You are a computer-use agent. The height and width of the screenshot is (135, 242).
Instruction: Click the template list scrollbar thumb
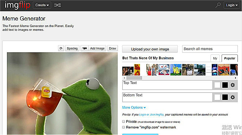click(134, 78)
